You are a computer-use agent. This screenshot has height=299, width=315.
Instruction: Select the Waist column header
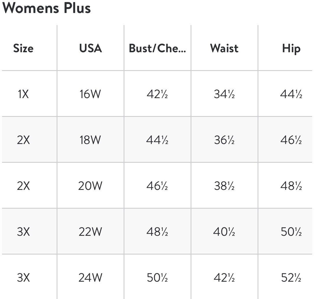tap(224, 48)
